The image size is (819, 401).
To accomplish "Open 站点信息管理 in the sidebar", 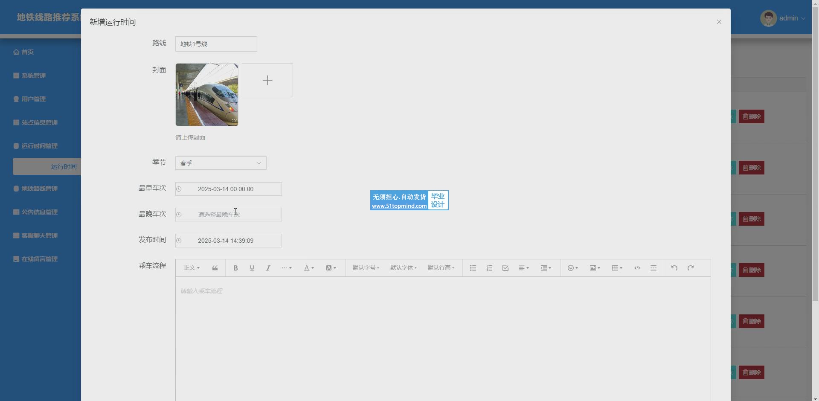I will (x=39, y=122).
